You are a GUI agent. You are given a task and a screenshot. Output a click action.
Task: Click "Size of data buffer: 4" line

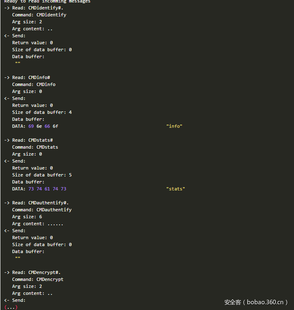42,112
